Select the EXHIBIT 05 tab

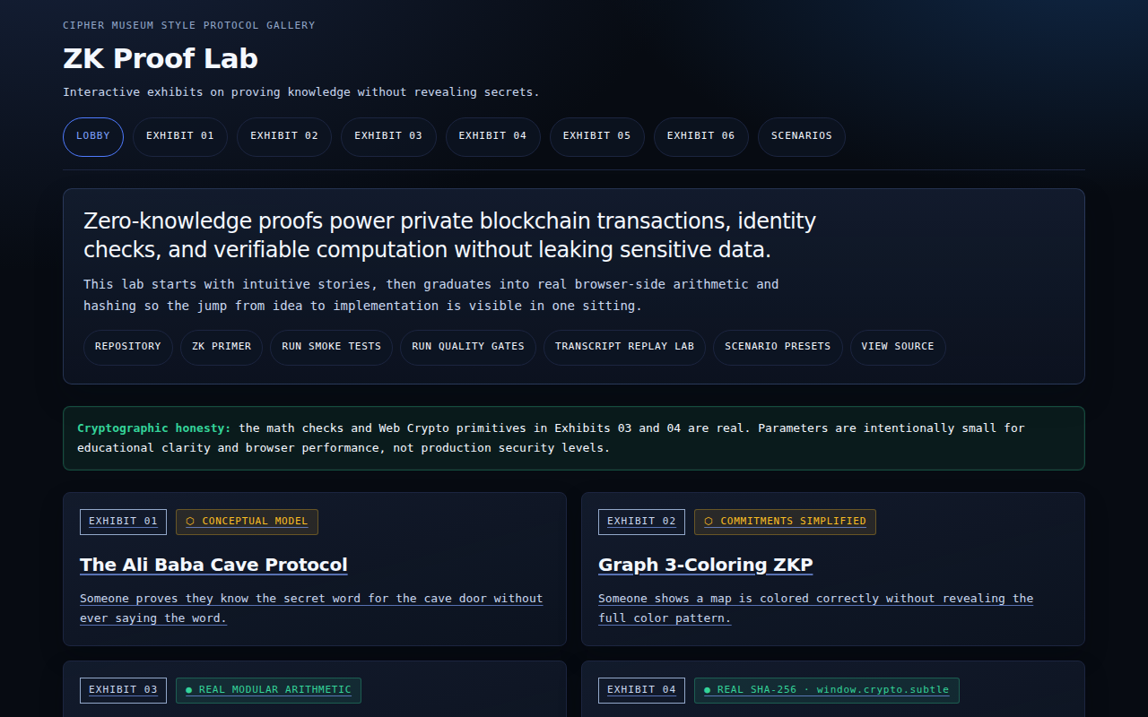(596, 136)
